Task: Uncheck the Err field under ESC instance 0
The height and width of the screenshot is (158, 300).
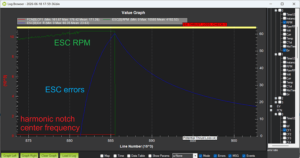Action: pos(284,50)
